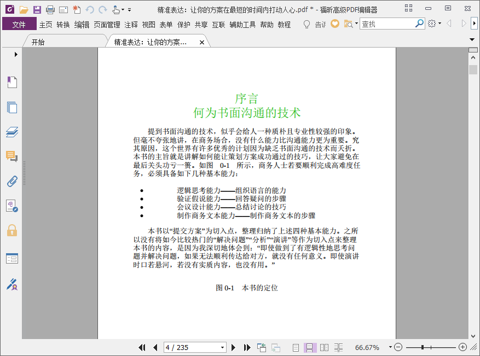Click the 文件 button
The width and height of the screenshot is (480, 356).
click(x=19, y=24)
